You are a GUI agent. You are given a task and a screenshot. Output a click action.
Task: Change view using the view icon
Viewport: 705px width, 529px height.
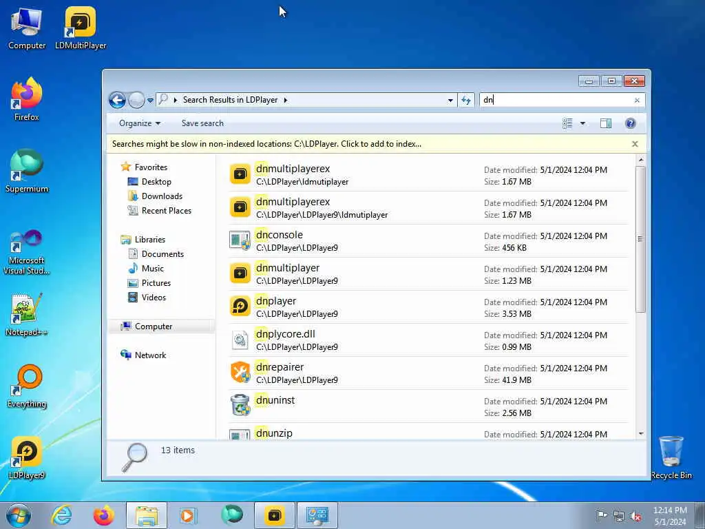click(567, 123)
